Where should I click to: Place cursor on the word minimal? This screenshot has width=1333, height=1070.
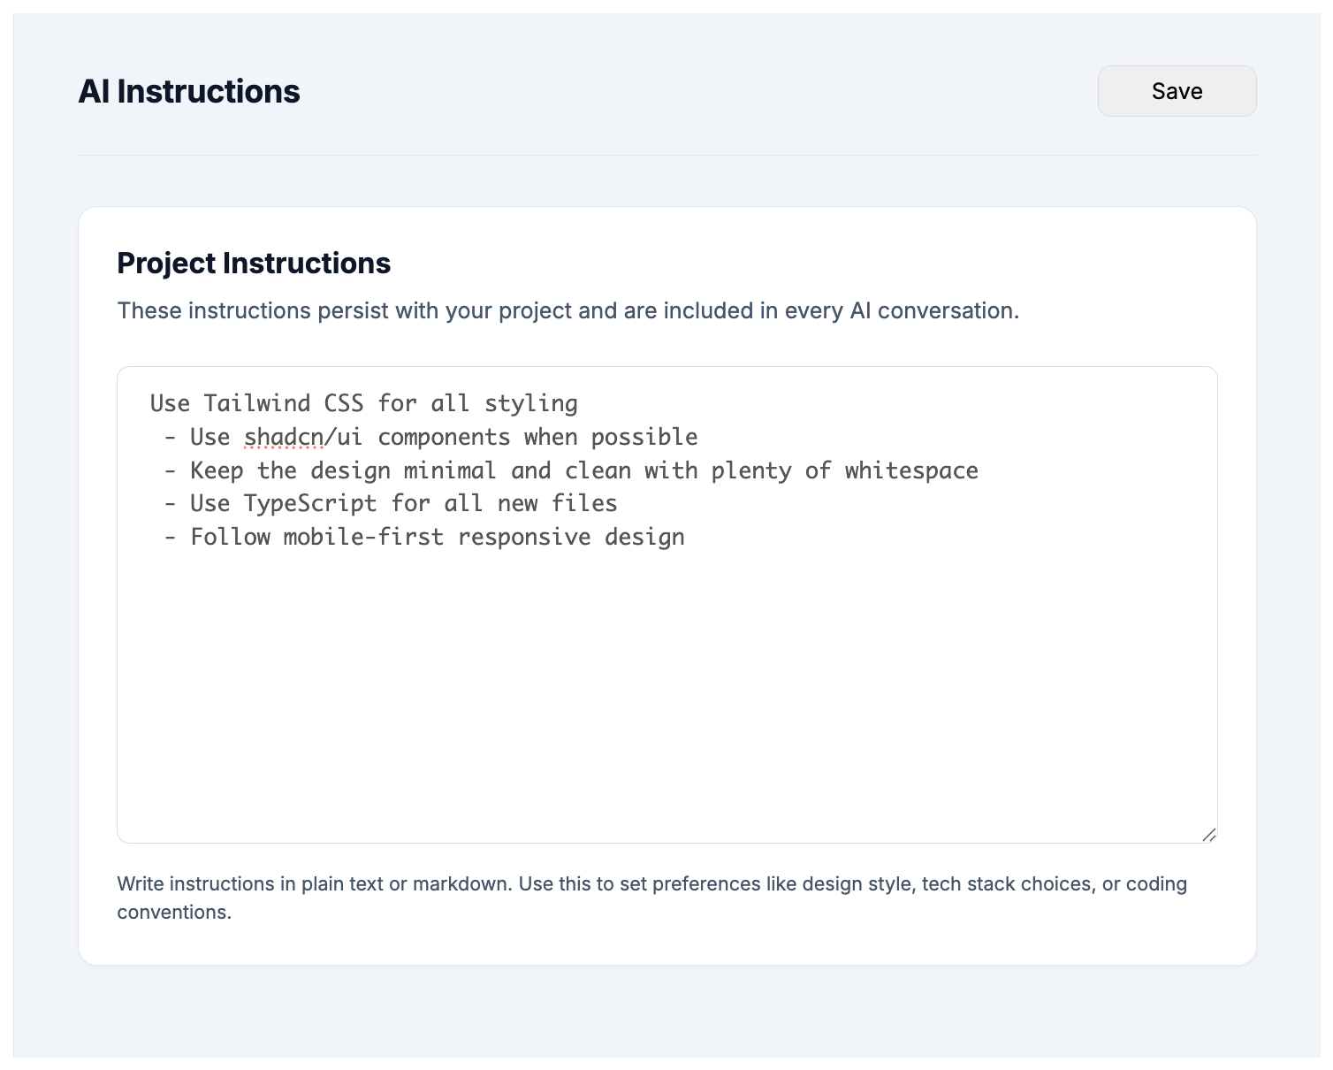(x=449, y=471)
